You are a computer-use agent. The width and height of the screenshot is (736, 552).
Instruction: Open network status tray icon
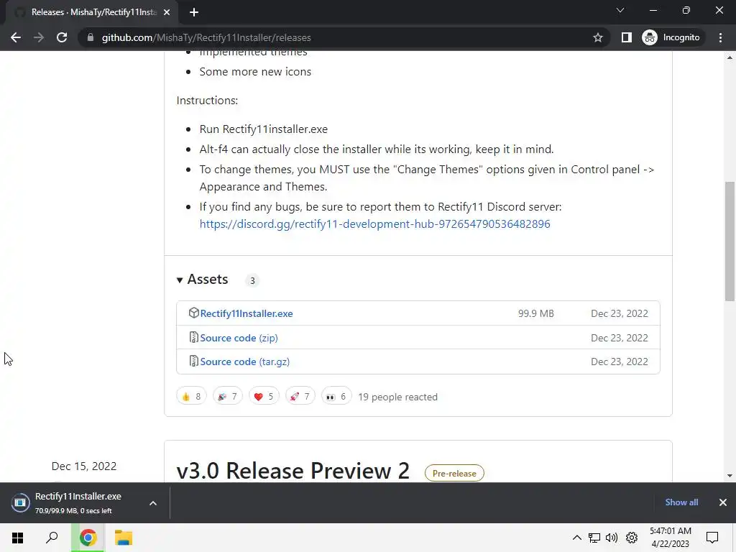coord(594,538)
